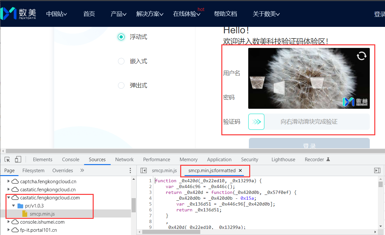This screenshot has width=385, height=235.
Task: Open the Console tab
Action: point(71,160)
